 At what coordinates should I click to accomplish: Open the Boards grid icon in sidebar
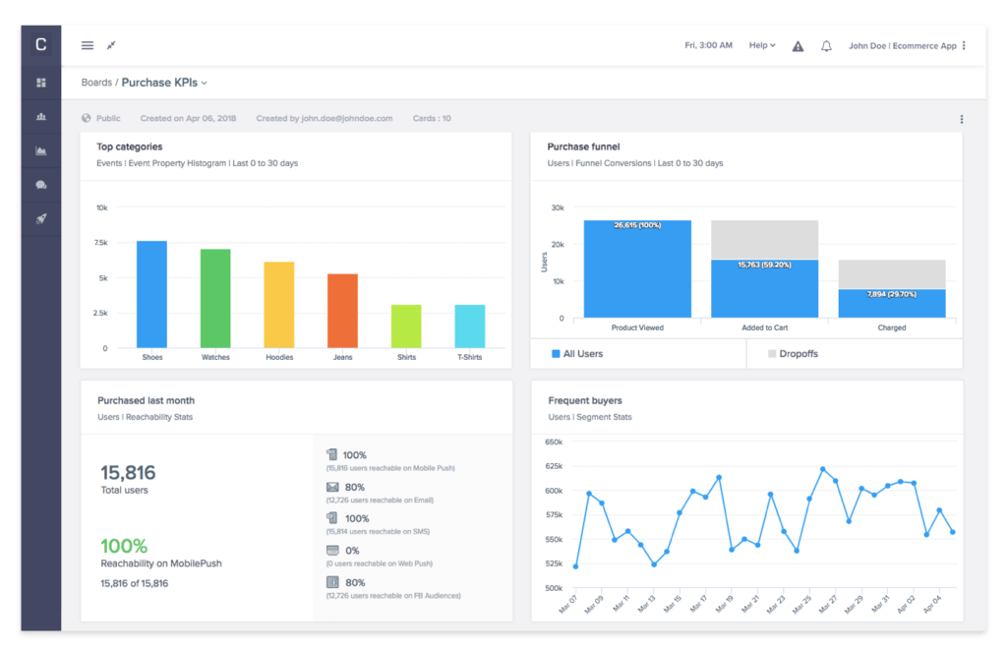click(39, 83)
